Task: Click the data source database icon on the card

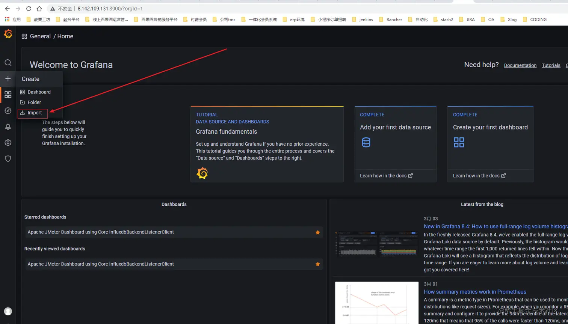Action: point(366,142)
